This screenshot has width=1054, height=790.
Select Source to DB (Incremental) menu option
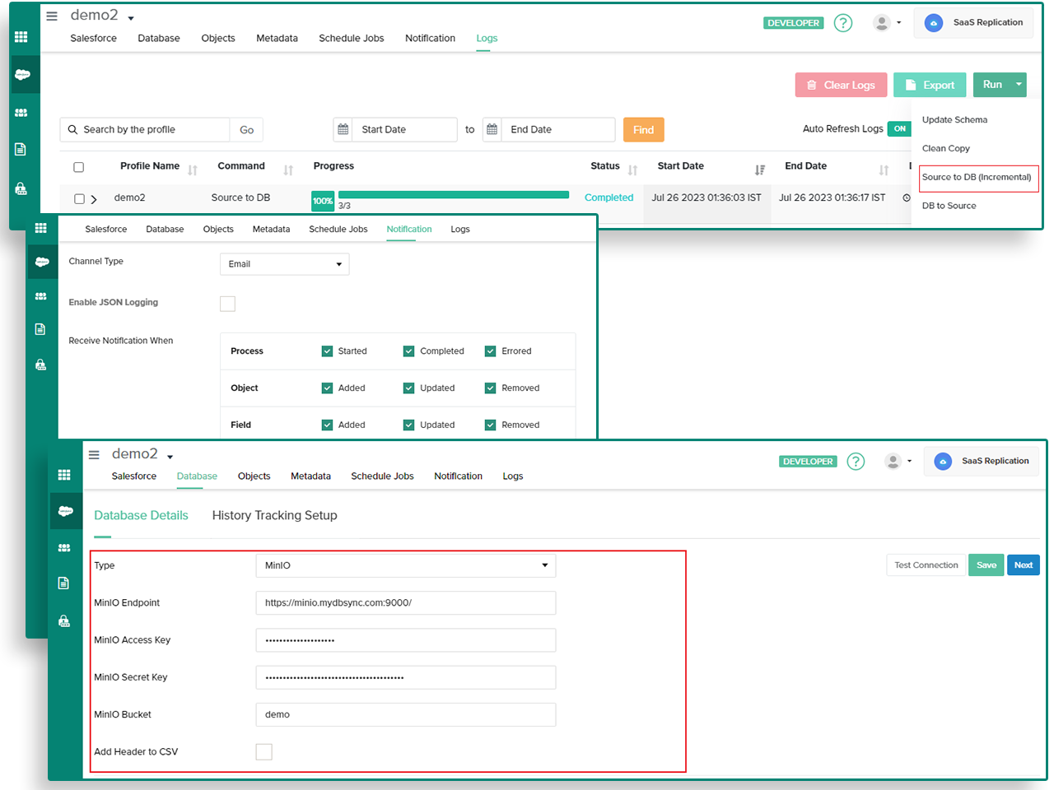pyautogui.click(x=977, y=177)
